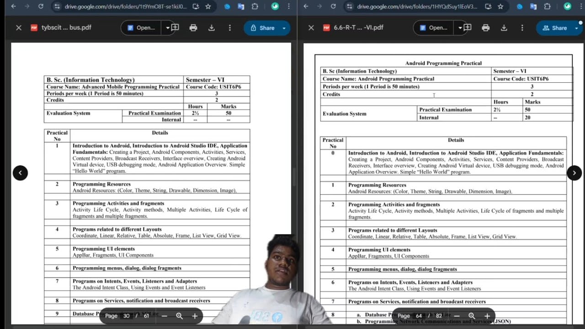Expand Open with dropdown arrow in right window

pos(460,27)
